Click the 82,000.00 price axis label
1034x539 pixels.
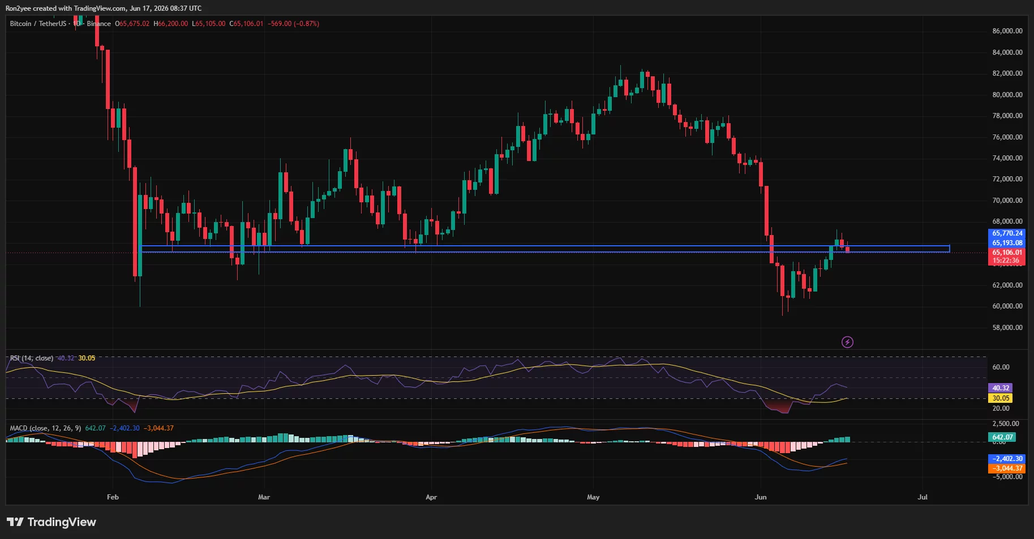click(x=1007, y=73)
